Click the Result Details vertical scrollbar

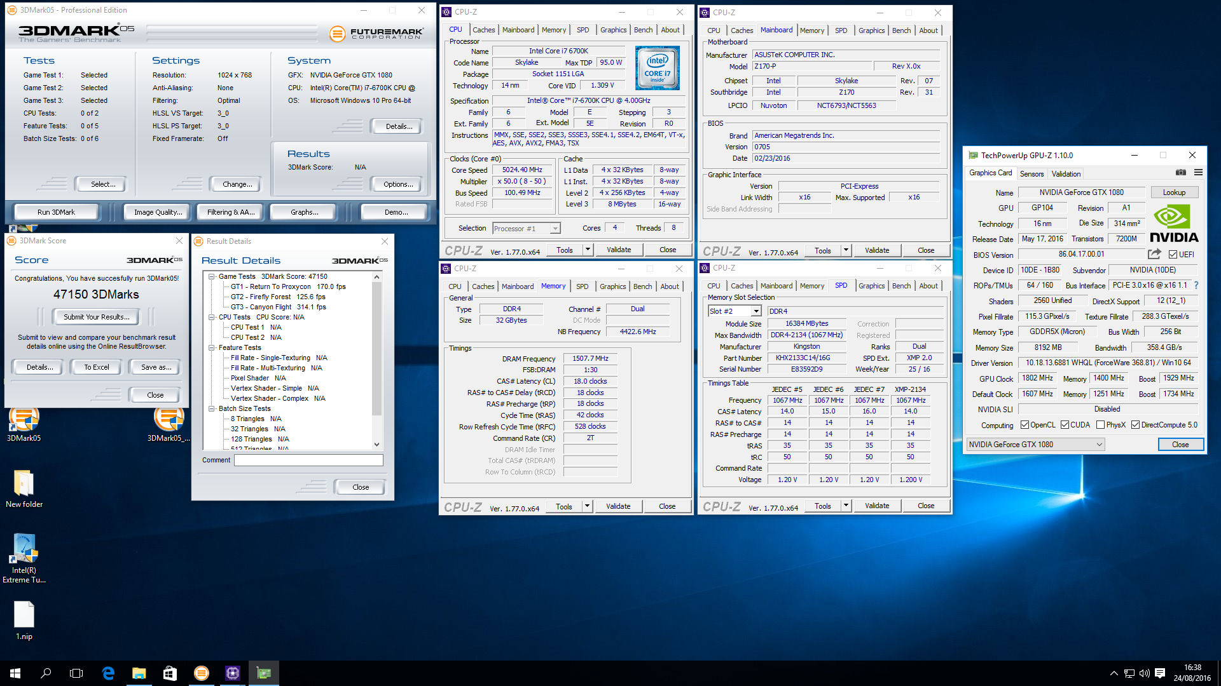(376, 361)
